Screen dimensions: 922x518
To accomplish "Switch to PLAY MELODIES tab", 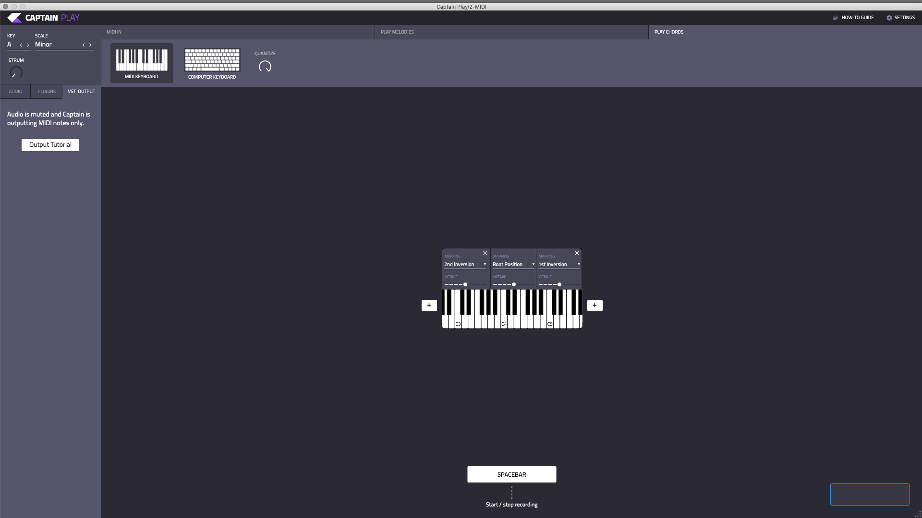I will point(397,32).
